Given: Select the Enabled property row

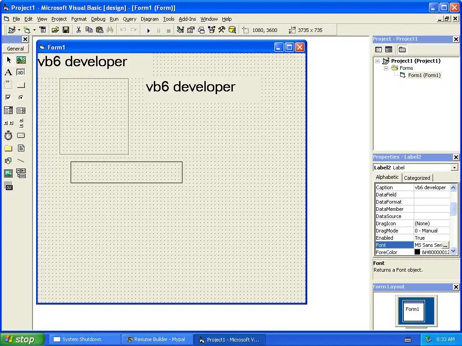Looking at the screenshot, I should point(412,238).
